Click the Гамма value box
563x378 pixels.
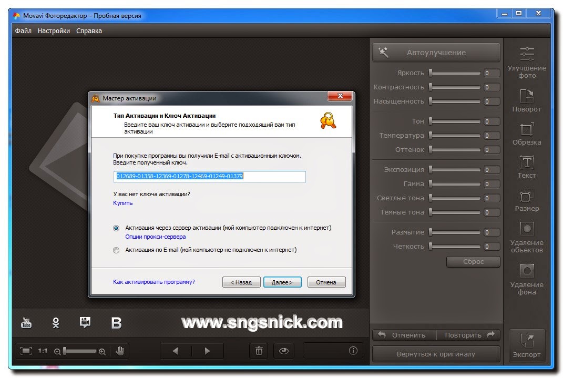point(491,184)
